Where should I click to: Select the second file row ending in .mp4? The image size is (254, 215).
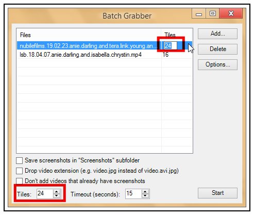point(105,55)
